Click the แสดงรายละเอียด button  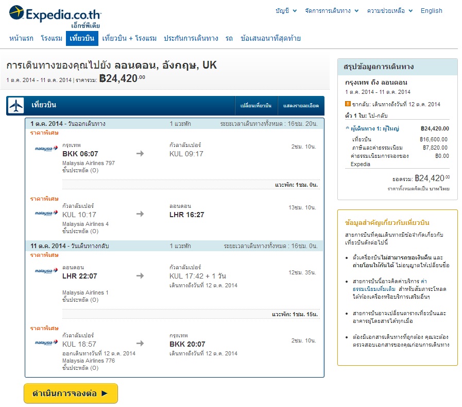pos(301,106)
